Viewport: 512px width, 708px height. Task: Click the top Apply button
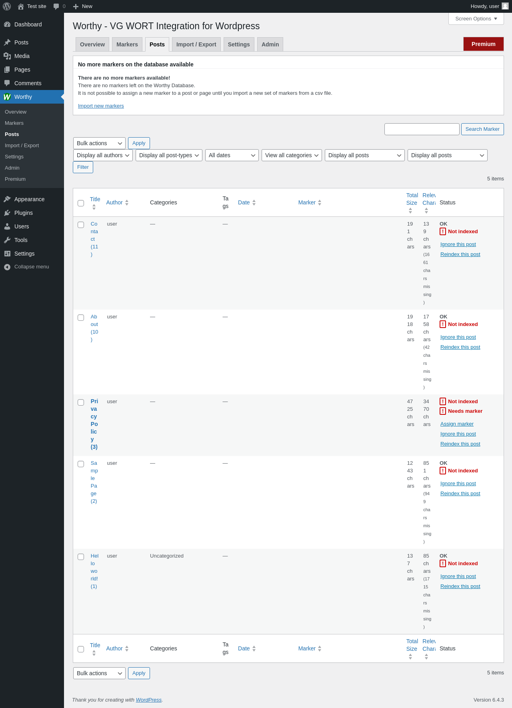pyautogui.click(x=139, y=143)
